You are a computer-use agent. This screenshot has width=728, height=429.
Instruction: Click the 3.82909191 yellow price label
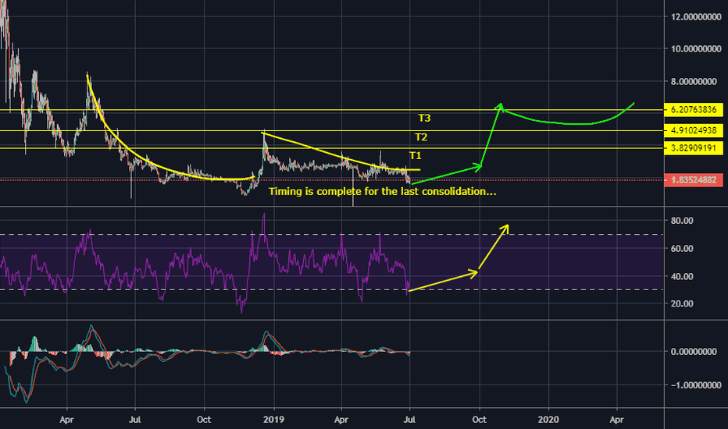(x=694, y=148)
